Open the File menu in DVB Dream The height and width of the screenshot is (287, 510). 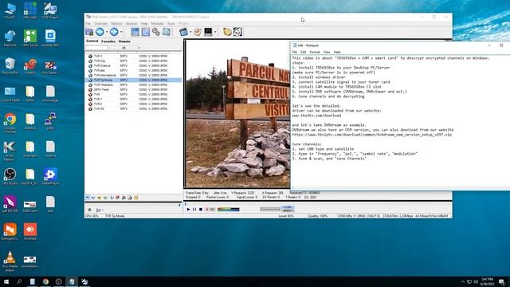[x=88, y=23]
